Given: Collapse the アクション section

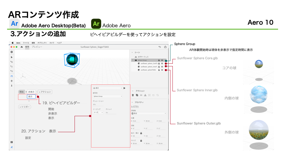Looking at the screenshot, I should pos(133,91).
